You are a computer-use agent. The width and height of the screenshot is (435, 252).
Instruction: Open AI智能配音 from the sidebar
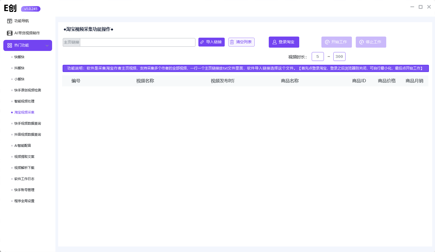coord(23,146)
